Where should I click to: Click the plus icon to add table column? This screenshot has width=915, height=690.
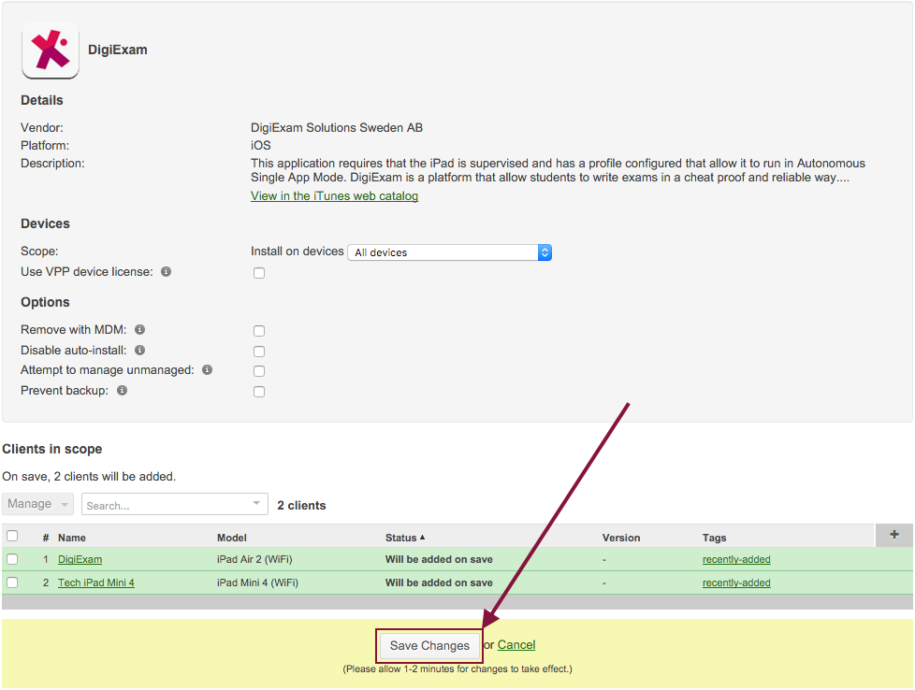pos(894,535)
